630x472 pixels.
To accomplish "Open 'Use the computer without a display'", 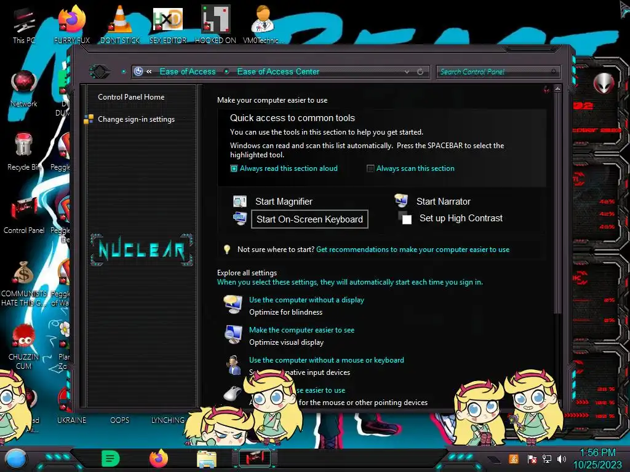I will click(306, 300).
